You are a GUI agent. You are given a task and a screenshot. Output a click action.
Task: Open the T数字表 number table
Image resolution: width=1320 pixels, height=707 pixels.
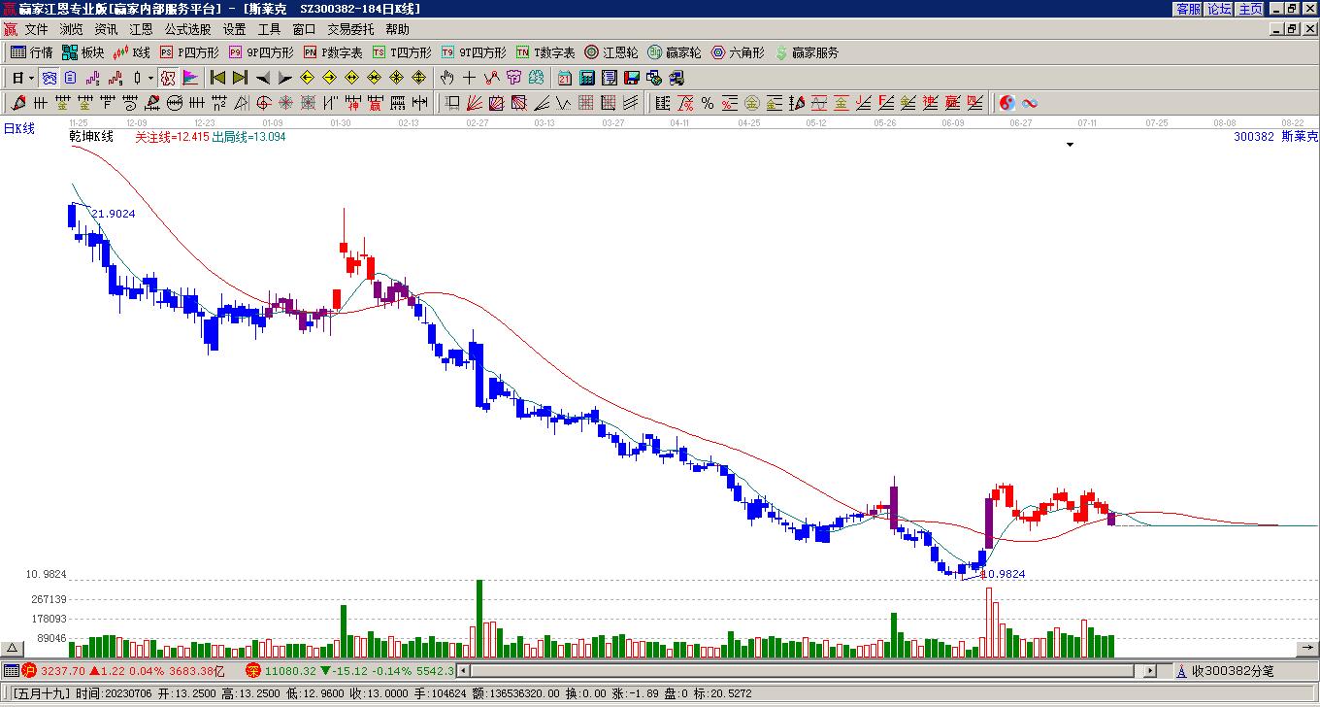click(545, 52)
